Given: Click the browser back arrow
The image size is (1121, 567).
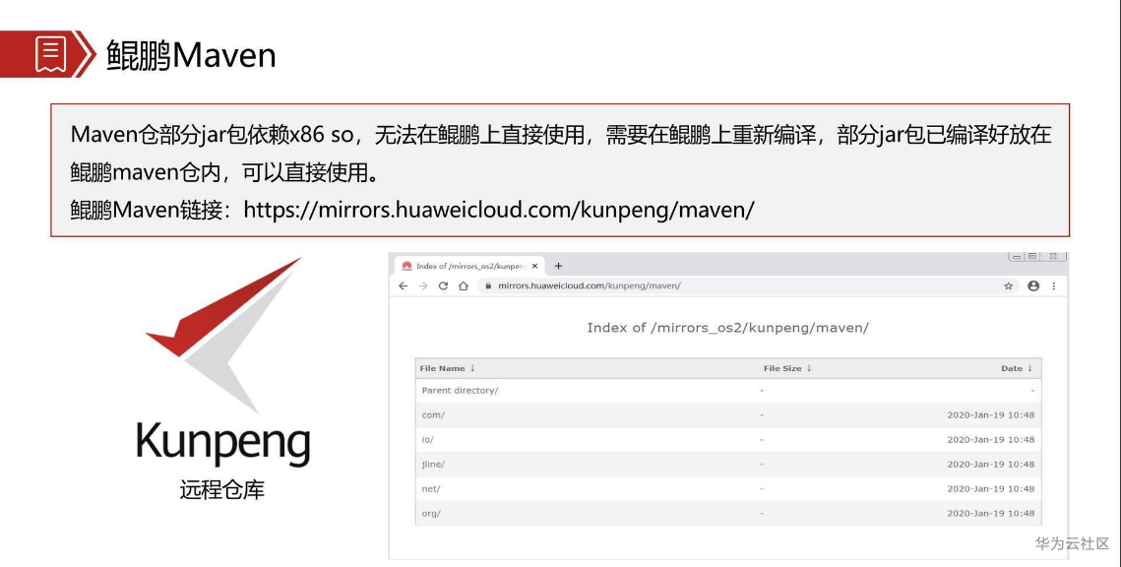Looking at the screenshot, I should click(x=404, y=286).
